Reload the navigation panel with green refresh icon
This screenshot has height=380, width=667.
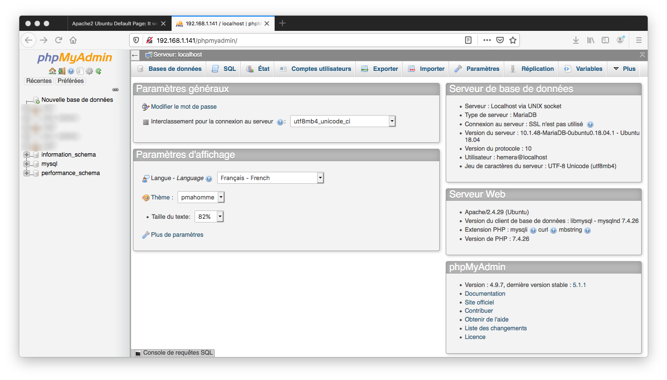(98, 71)
